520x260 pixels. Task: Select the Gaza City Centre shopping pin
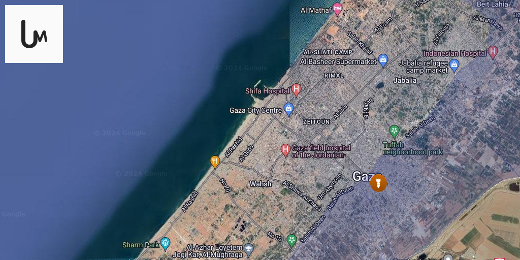coord(288,109)
